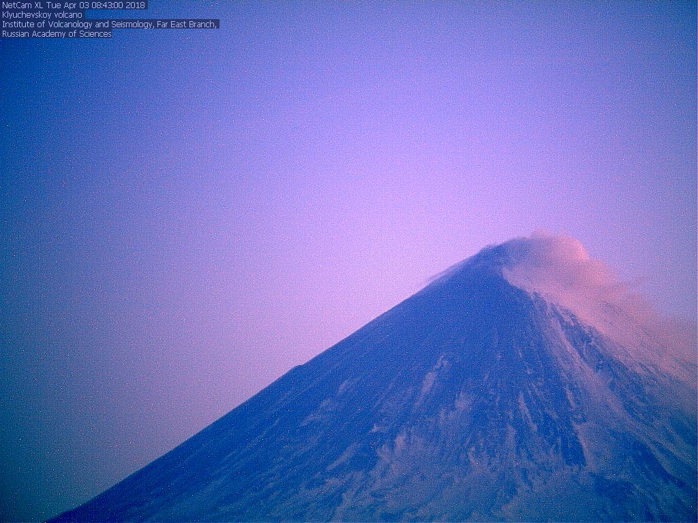Screen dimensions: 698x523
Task: Click the 'Institute of Volcanology and Seismology' line
Action: click(x=110, y=25)
